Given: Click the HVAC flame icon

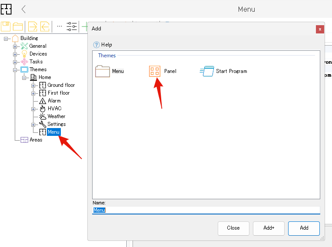Looking at the screenshot, I should tap(43, 109).
